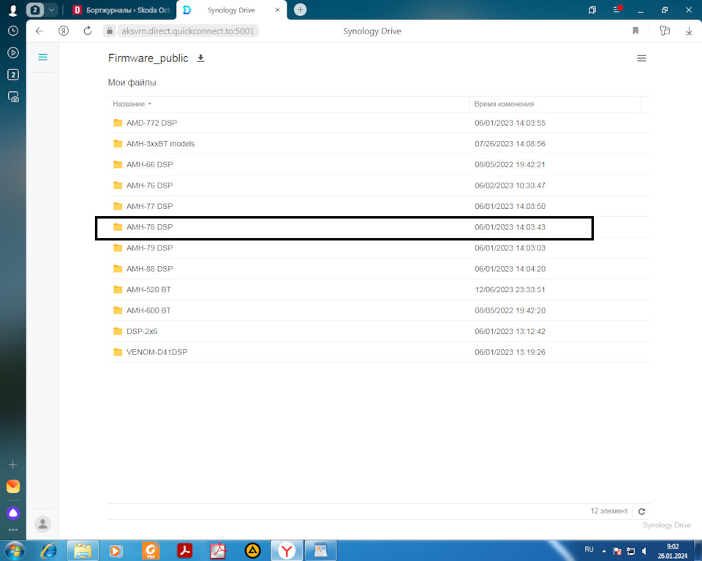Open the AMH-76 DSP folder
Image resolution: width=702 pixels, height=561 pixels.
149,186
